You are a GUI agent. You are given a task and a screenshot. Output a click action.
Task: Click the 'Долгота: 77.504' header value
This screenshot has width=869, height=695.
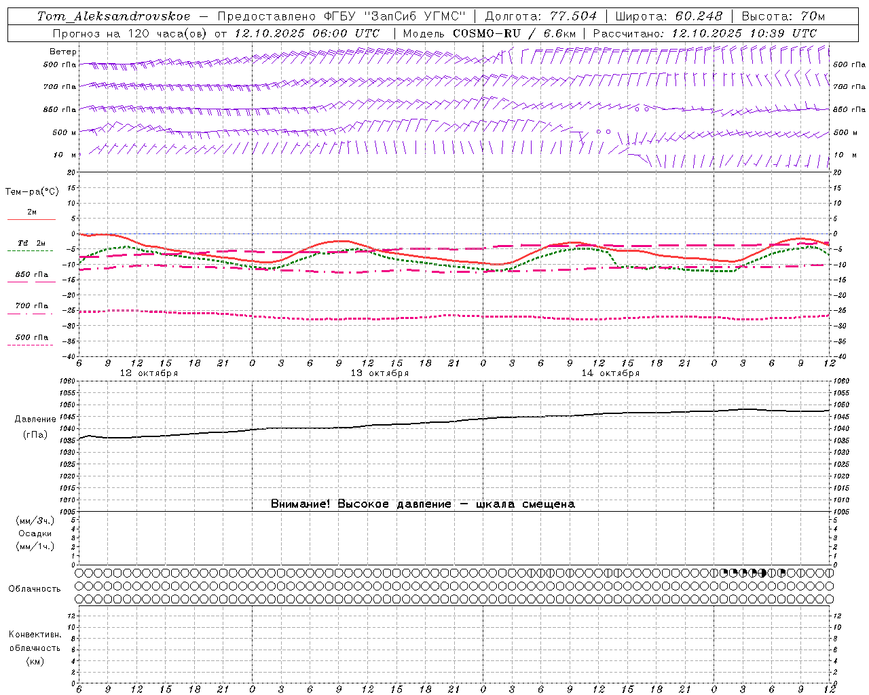click(x=541, y=16)
